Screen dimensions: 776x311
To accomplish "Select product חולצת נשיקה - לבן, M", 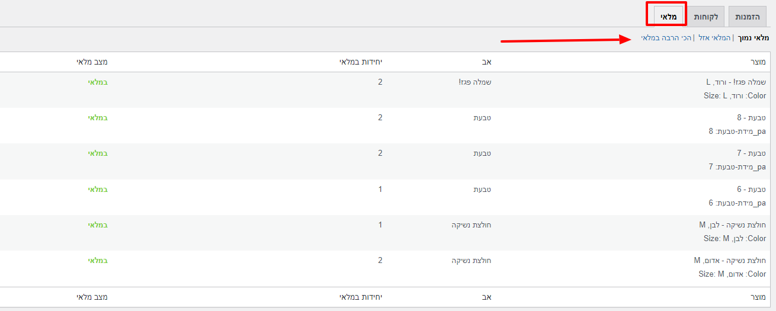I will coord(732,225).
